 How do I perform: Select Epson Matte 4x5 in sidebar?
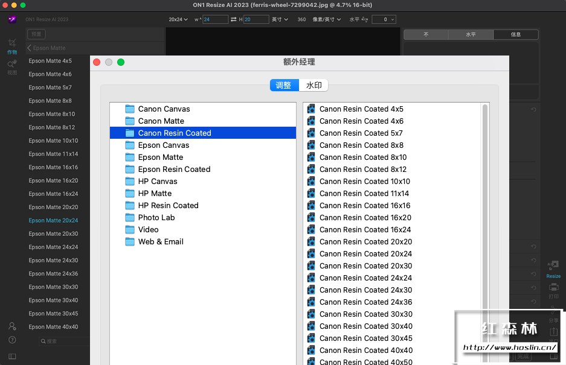(x=50, y=61)
